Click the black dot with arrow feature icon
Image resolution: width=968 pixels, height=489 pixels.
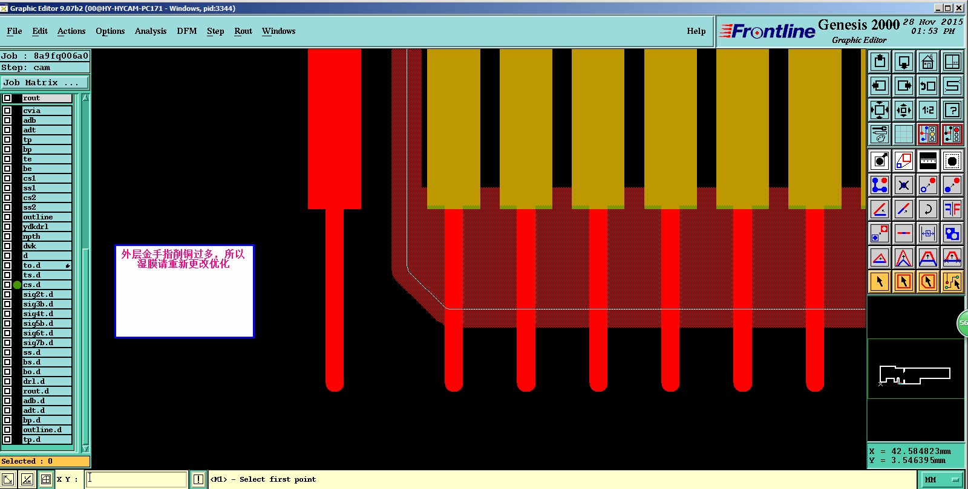(x=880, y=161)
